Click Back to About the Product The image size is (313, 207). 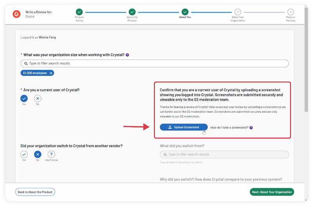[x=35, y=192]
